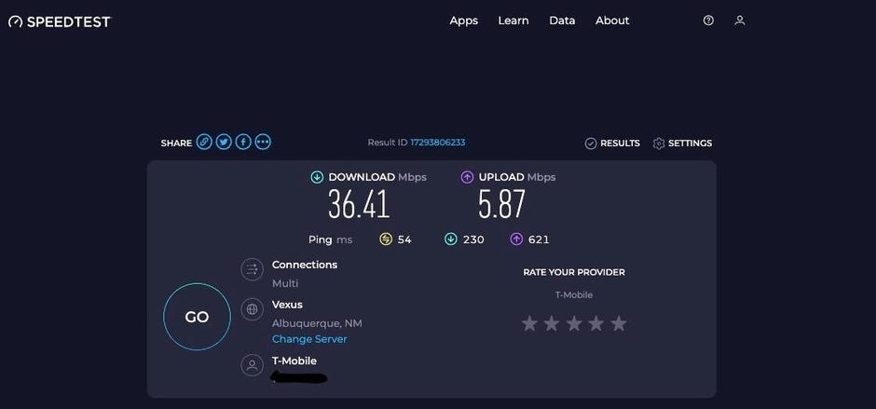Click the download arrow icon
The image size is (876, 409).
click(317, 177)
